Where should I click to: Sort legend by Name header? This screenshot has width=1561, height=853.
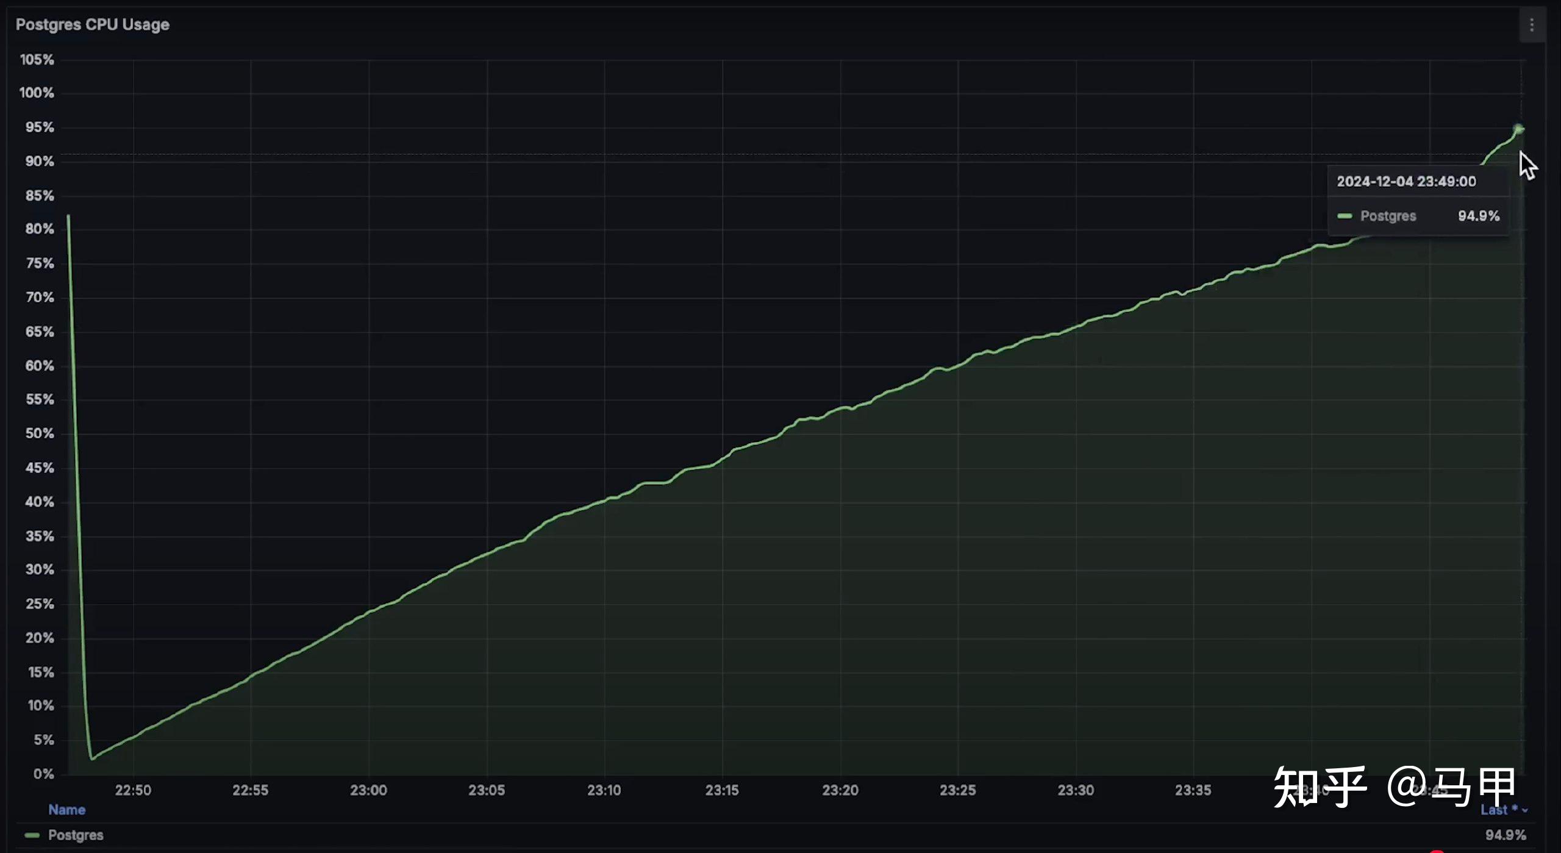(x=66, y=810)
